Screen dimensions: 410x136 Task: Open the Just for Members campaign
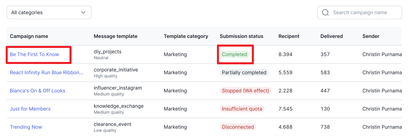[x=30, y=109]
